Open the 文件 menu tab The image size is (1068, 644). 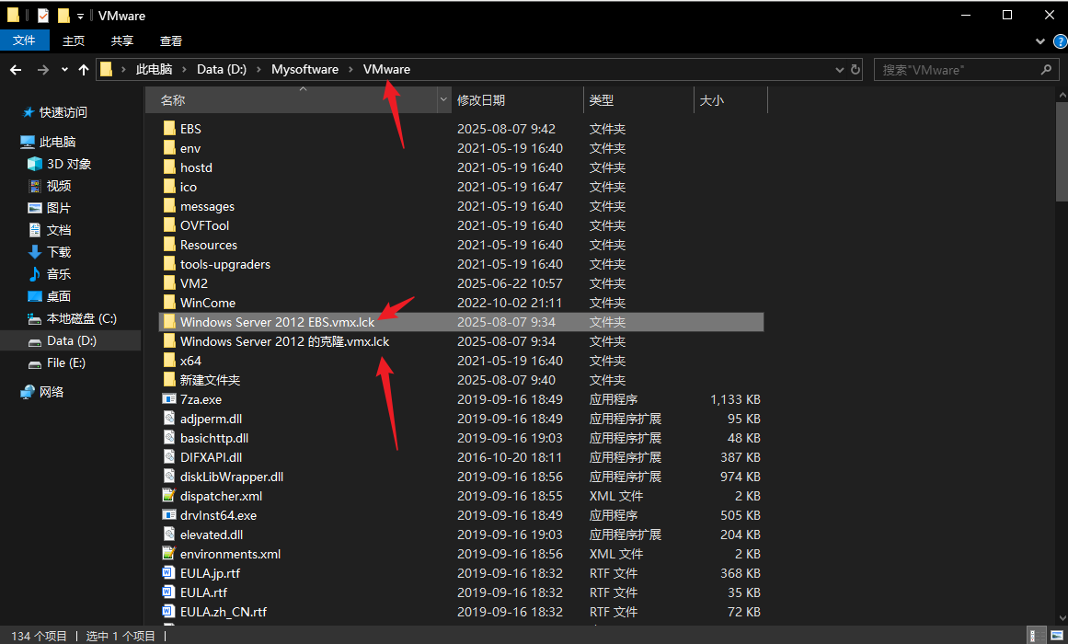click(25, 40)
